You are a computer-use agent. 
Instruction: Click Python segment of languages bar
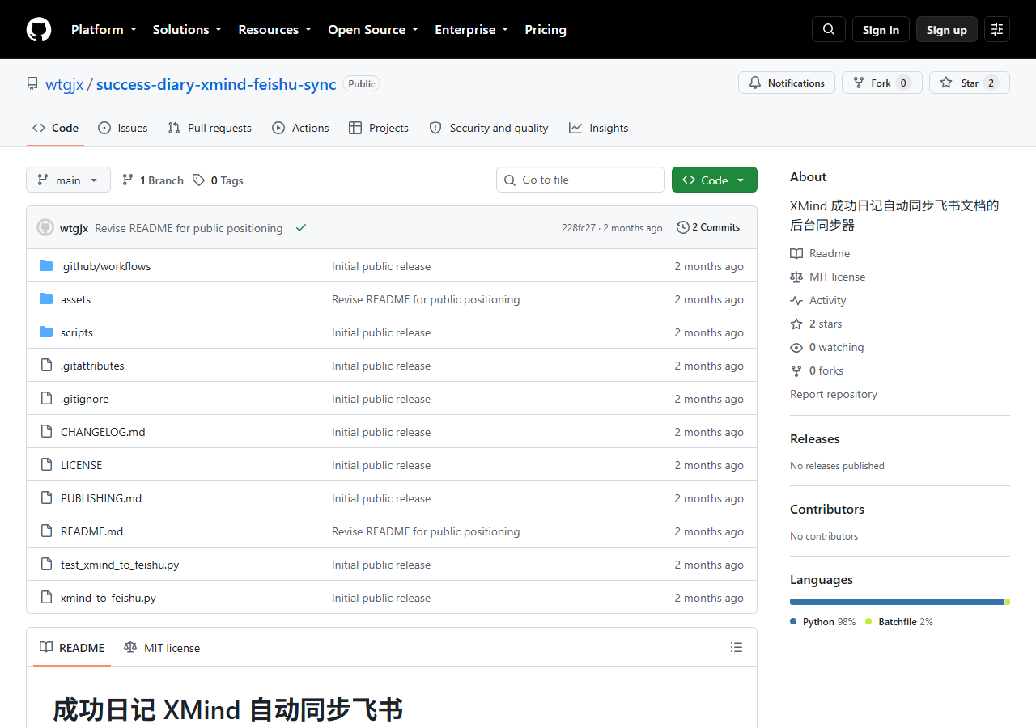click(x=897, y=602)
